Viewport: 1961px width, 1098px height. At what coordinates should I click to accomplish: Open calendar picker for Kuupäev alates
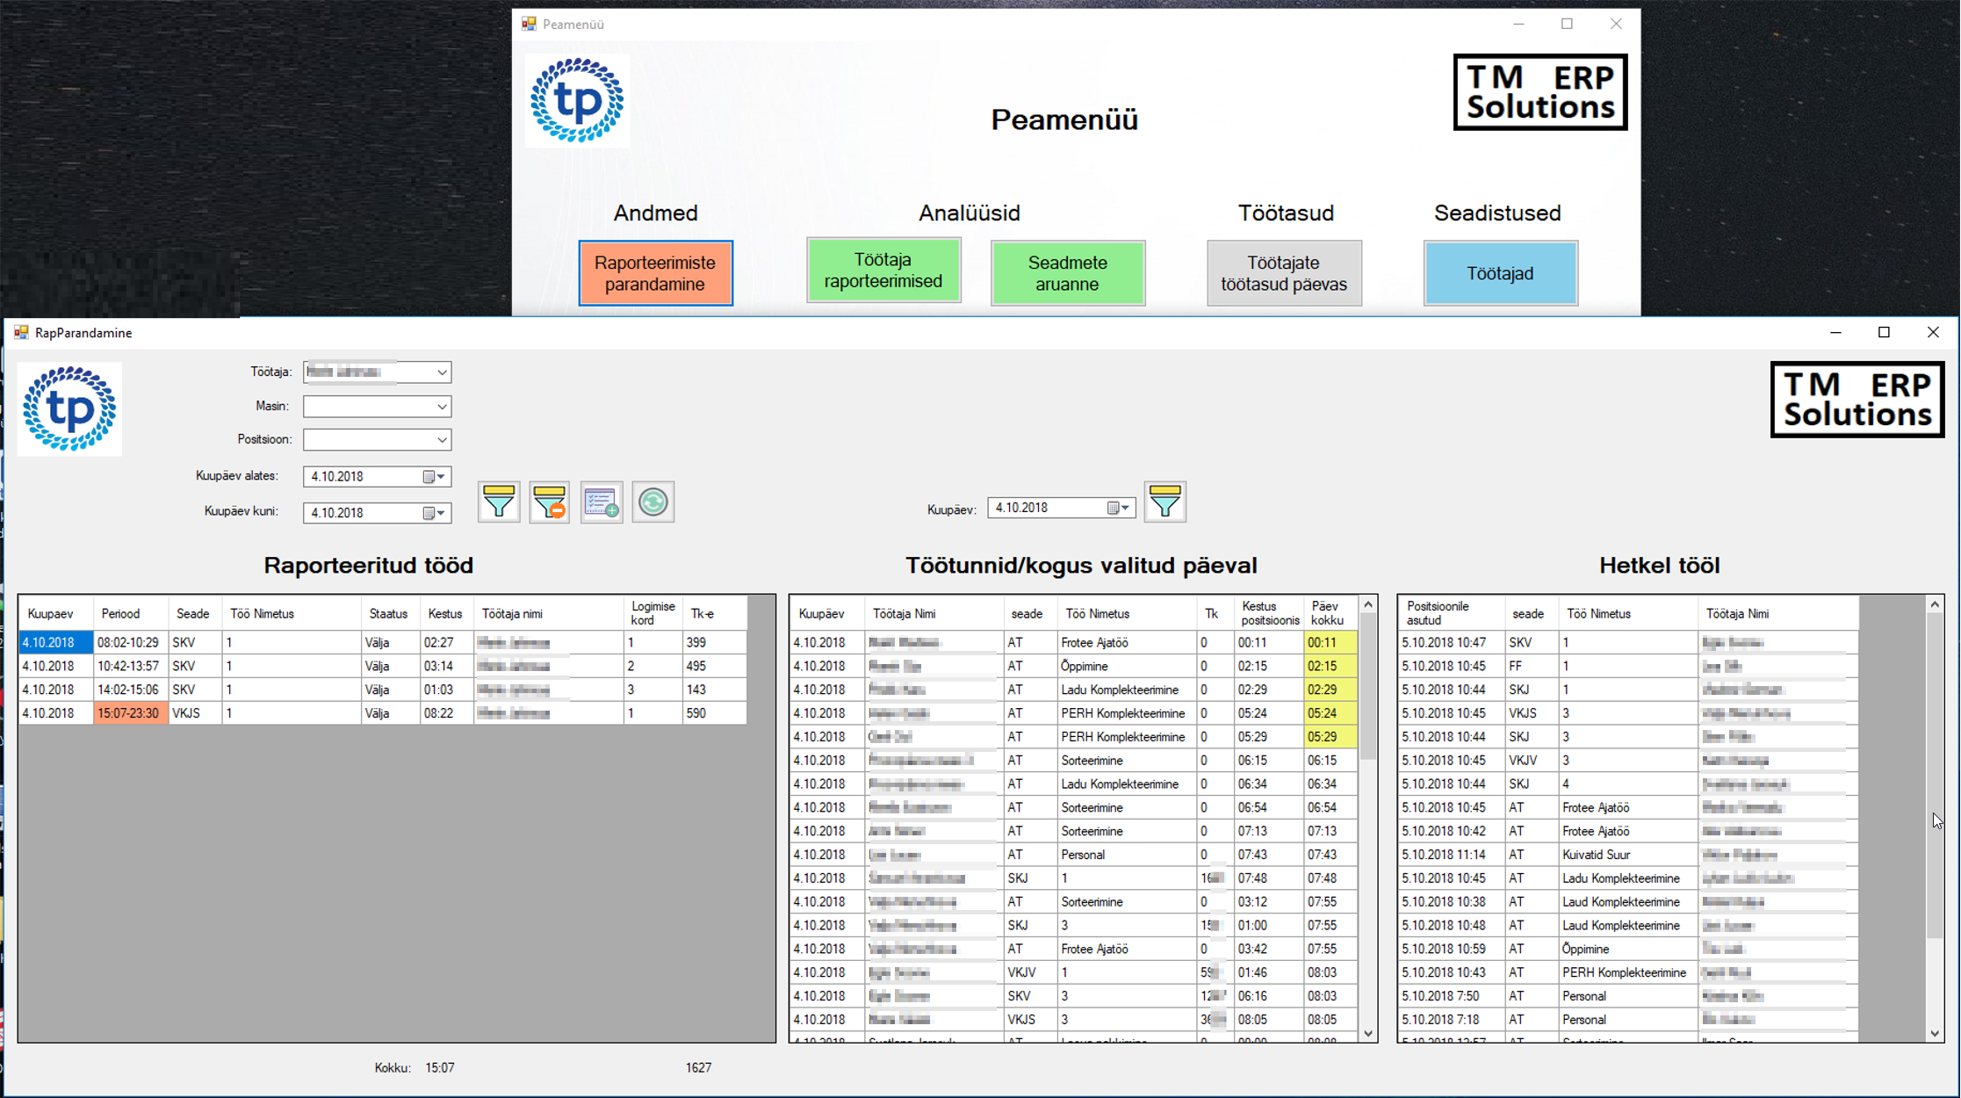(433, 477)
